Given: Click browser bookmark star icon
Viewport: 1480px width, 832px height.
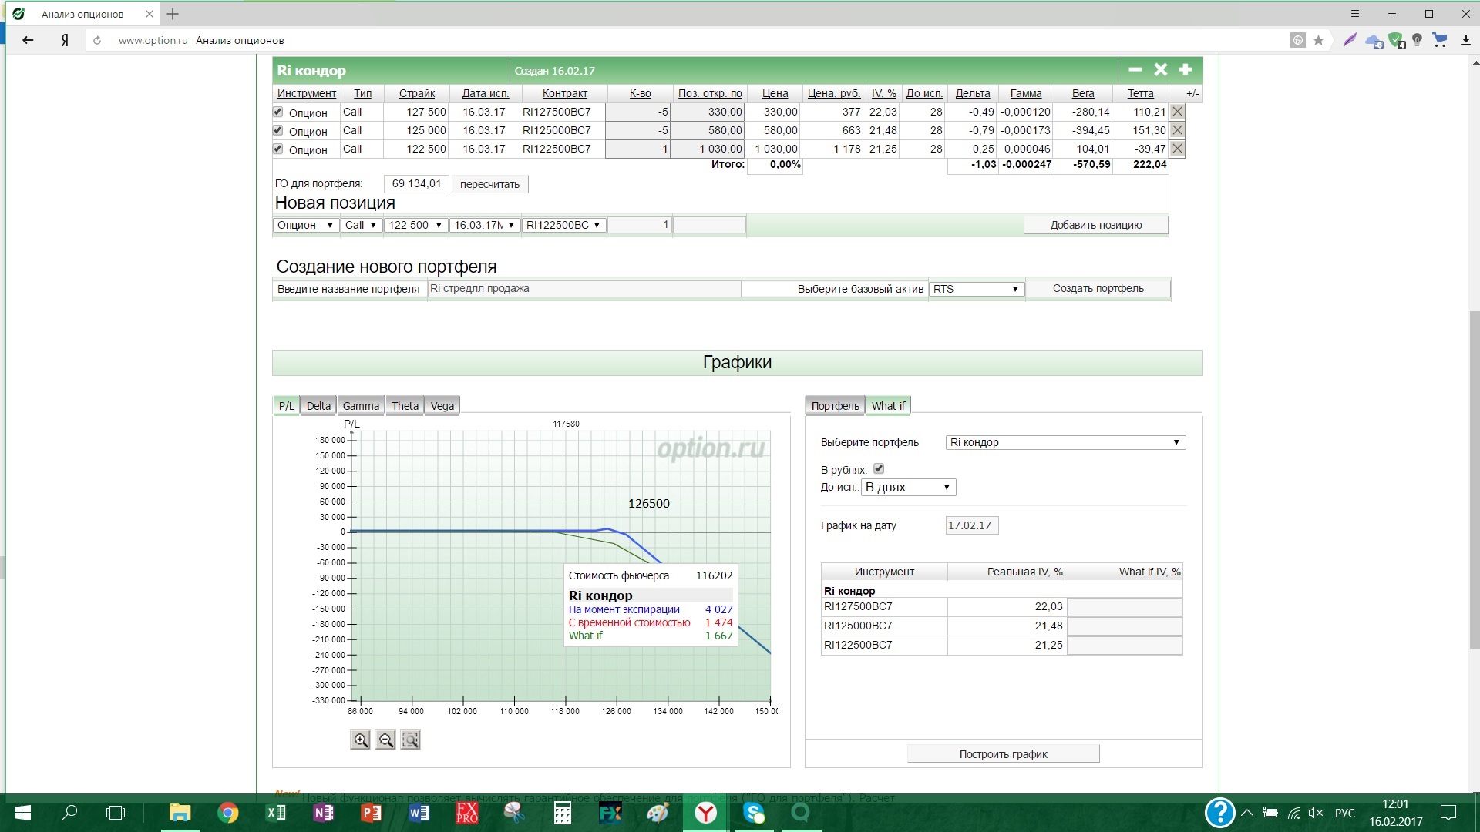Looking at the screenshot, I should tap(1318, 40).
